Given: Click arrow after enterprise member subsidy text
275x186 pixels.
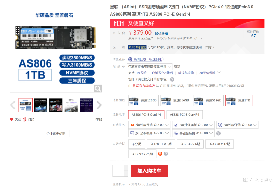Looking at the screenshot, I should tap(201, 38).
